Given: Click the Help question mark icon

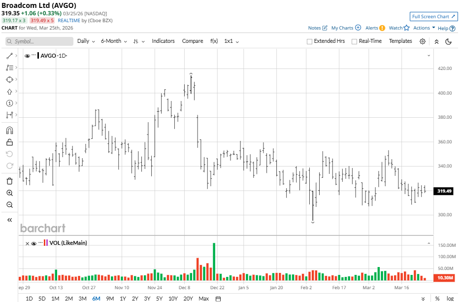Looking at the screenshot, I should [x=453, y=29].
